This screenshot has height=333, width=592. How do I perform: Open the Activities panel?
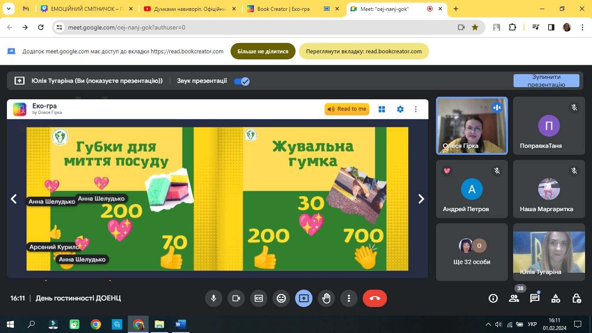coord(556,298)
